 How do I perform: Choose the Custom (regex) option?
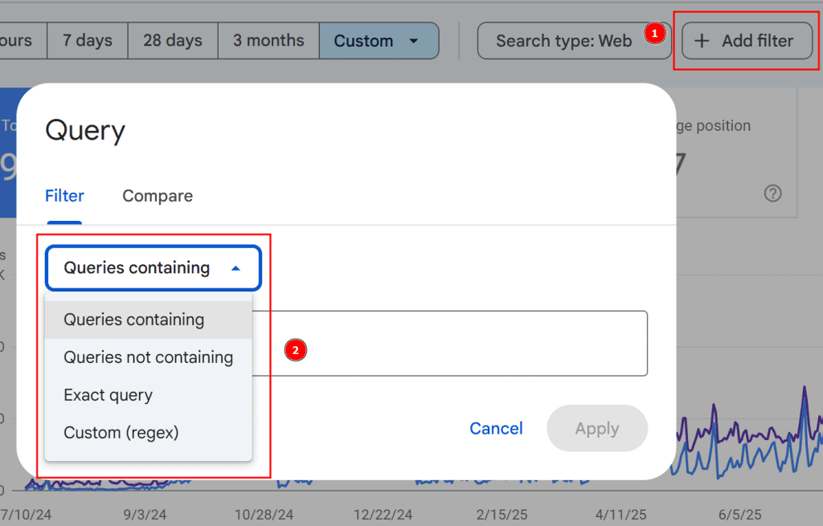[121, 433]
